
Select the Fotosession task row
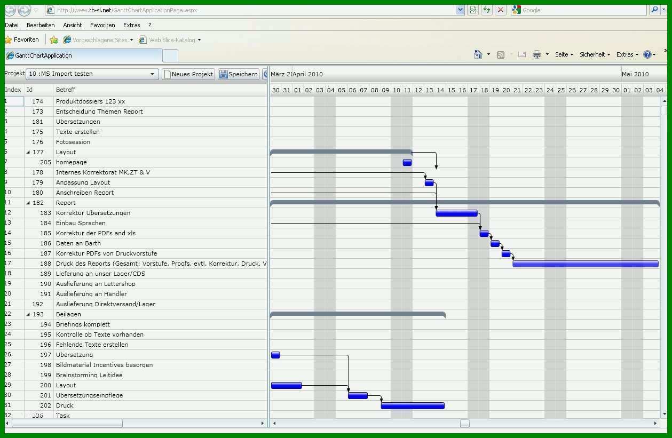[136, 142]
